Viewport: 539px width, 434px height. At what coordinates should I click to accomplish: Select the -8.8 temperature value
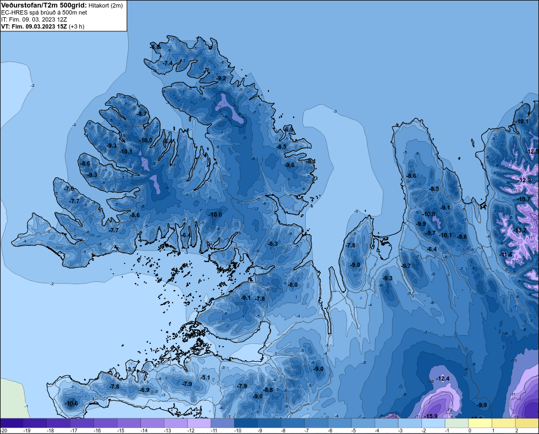pos(268,390)
